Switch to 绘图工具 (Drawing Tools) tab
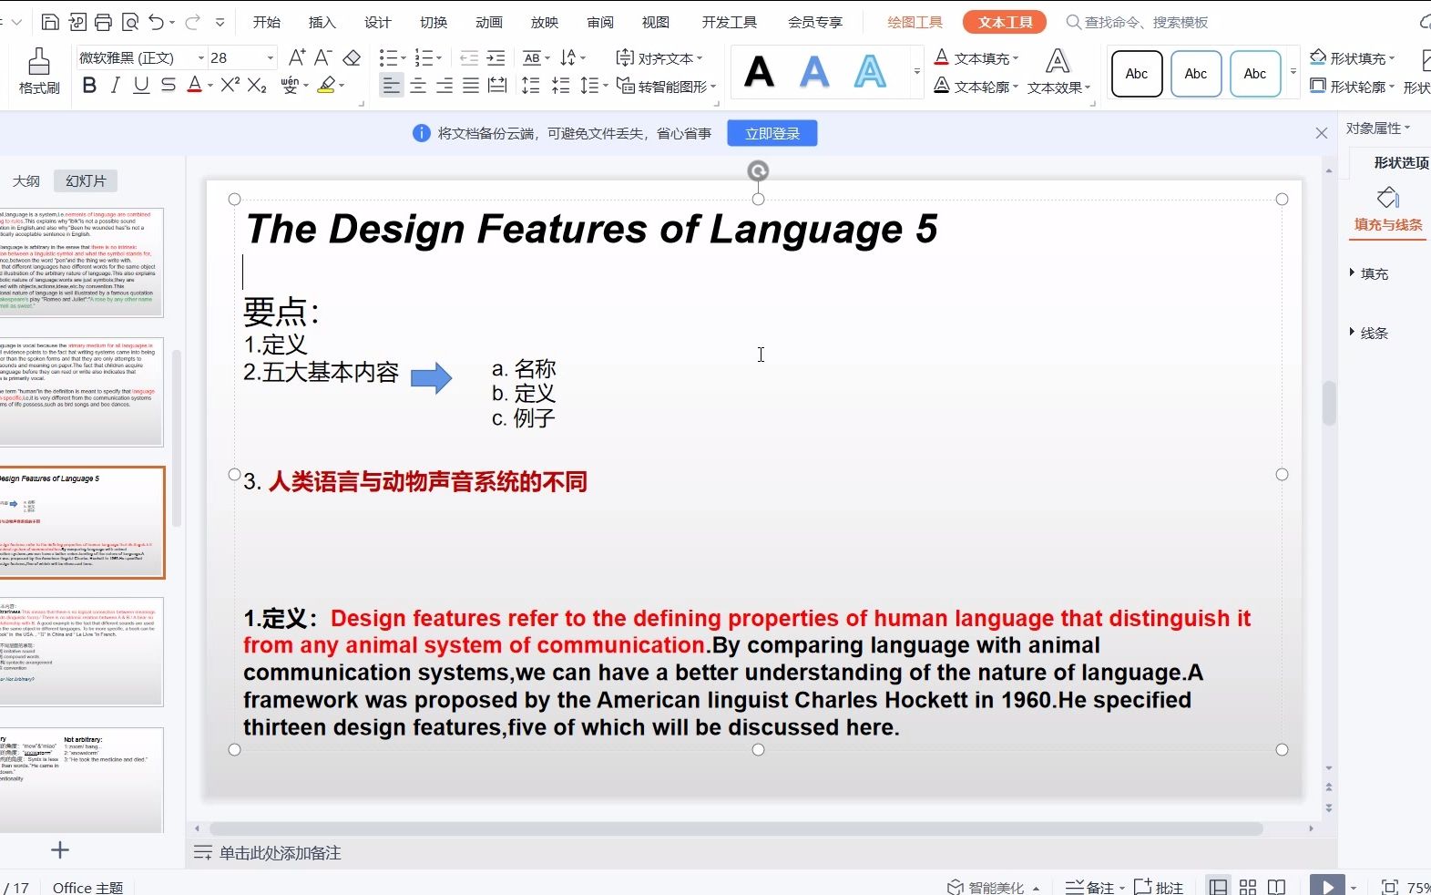Viewport: 1431px width, 895px height. click(x=915, y=22)
